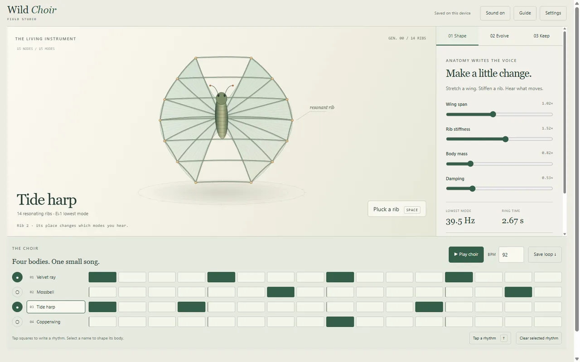Turn off Copperwing's ninth step square
Viewport: 580px width, 362px height.
tap(340, 322)
